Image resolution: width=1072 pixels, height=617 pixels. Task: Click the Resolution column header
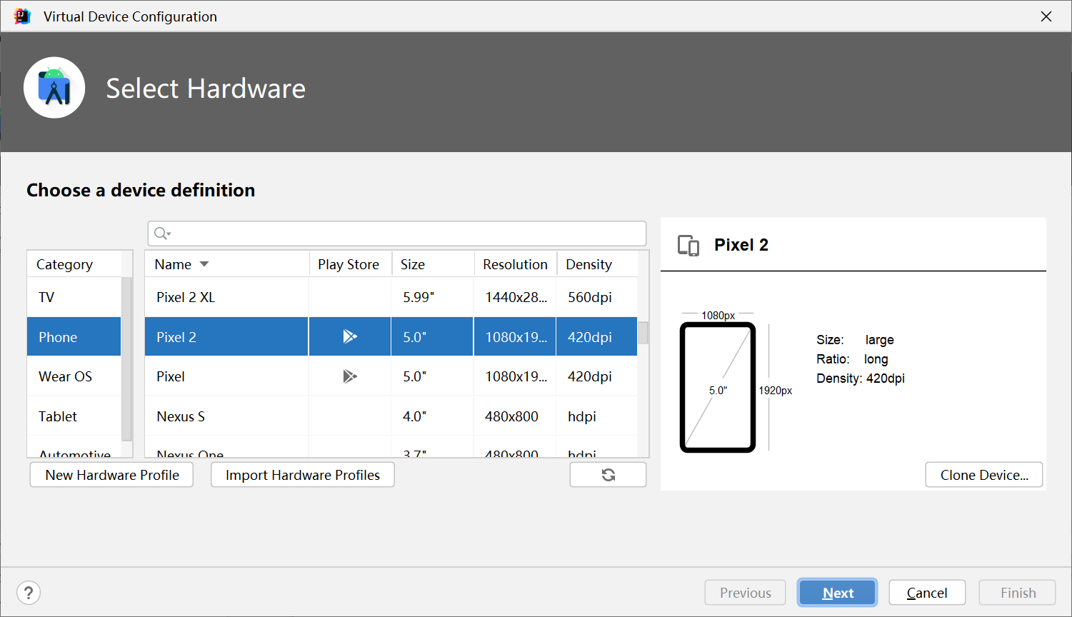pos(515,264)
